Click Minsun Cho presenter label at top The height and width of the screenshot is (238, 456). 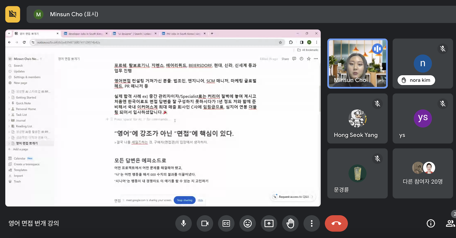click(74, 14)
